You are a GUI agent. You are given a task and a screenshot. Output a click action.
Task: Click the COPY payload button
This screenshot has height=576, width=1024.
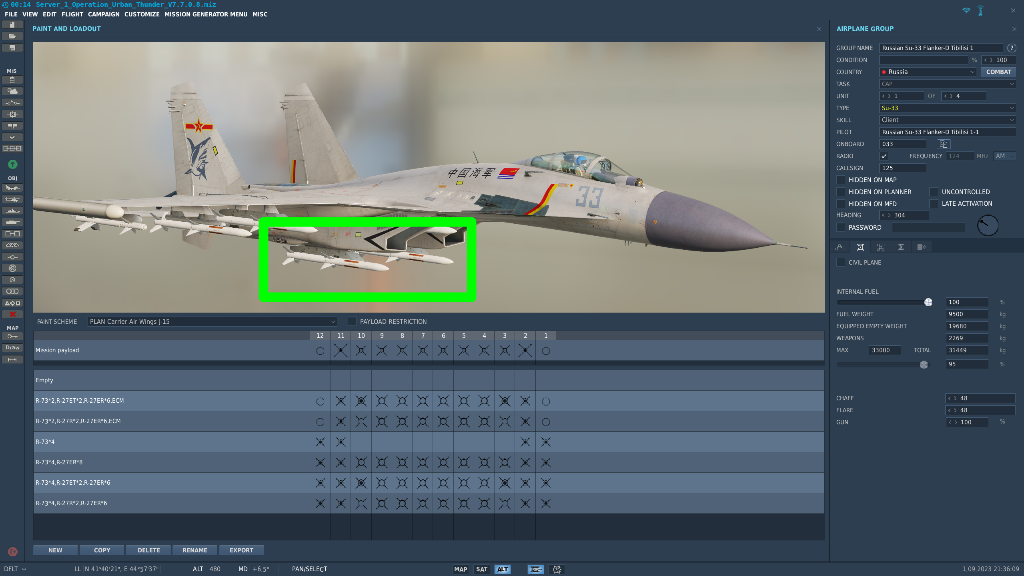(102, 550)
